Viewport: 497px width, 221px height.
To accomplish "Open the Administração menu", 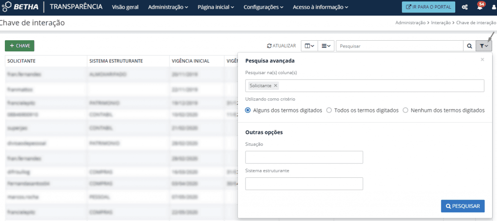I will (167, 7).
